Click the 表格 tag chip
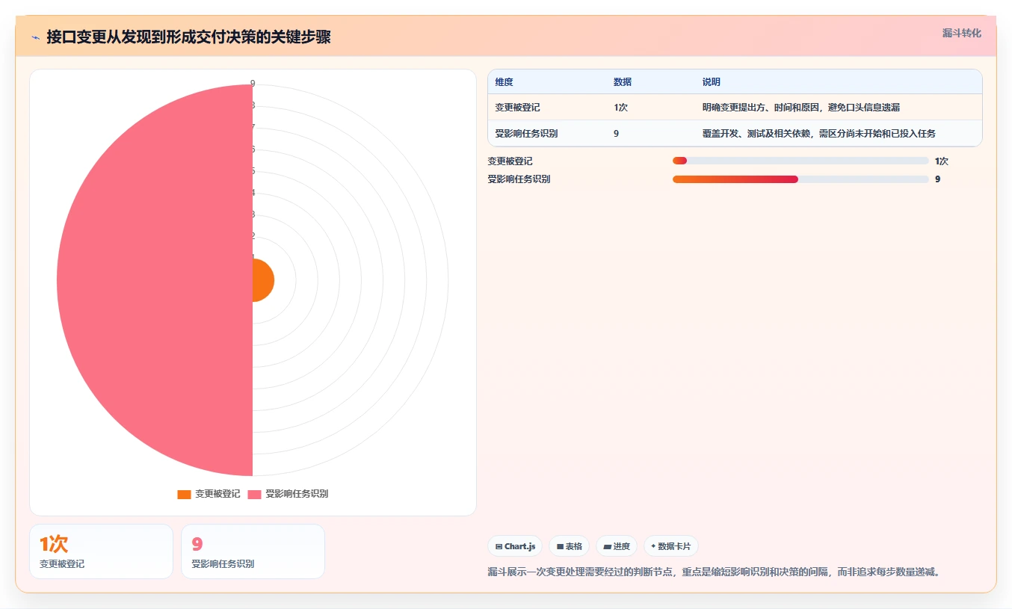This screenshot has width=1012, height=609. tap(569, 546)
